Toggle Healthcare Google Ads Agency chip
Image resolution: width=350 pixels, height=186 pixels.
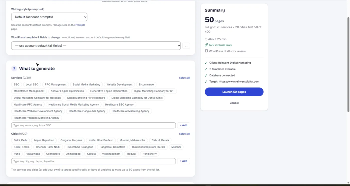[87, 111]
